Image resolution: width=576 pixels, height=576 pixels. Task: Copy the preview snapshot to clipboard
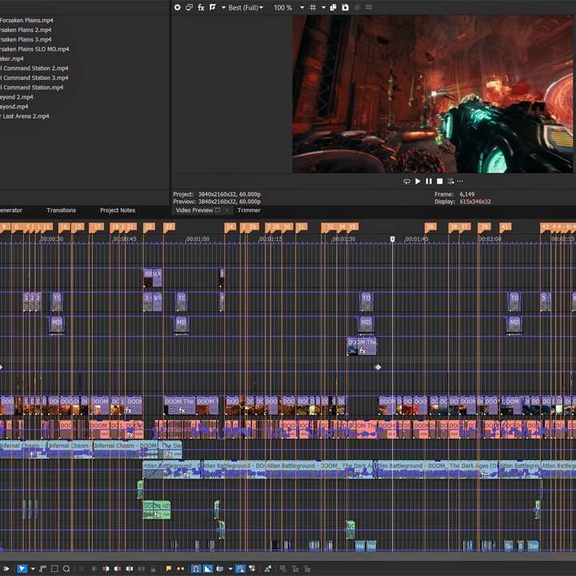[x=334, y=7]
